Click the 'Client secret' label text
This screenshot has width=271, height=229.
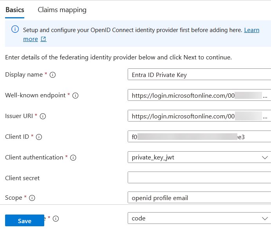(x=22, y=178)
